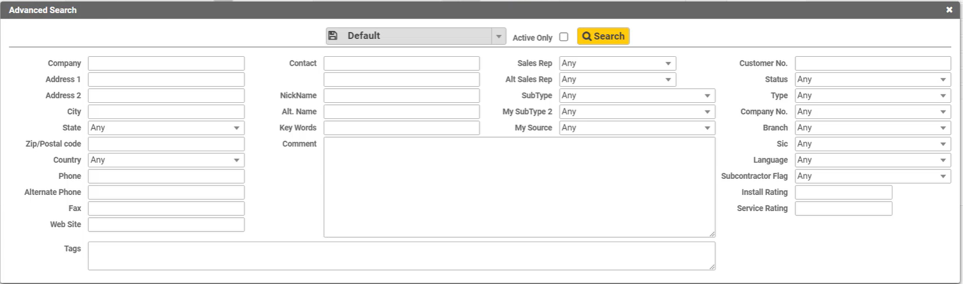Click the save icon beside Default

pyautogui.click(x=333, y=36)
